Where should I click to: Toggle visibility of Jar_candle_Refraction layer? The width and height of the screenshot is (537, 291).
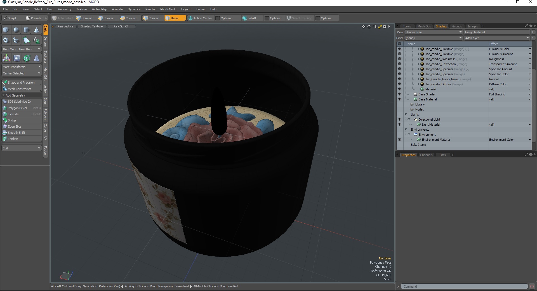(399, 64)
